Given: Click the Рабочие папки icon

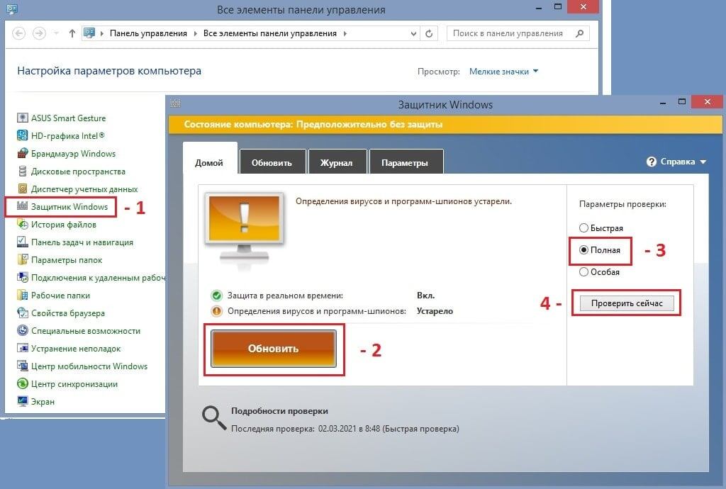Looking at the screenshot, I should pyautogui.click(x=22, y=295).
